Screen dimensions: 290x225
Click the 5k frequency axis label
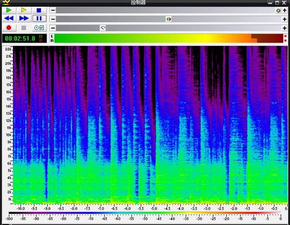[10, 171]
